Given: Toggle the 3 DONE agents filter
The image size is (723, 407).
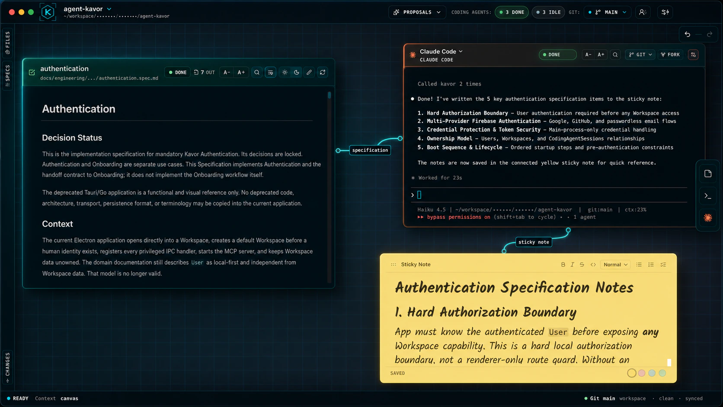Looking at the screenshot, I should (512, 12).
